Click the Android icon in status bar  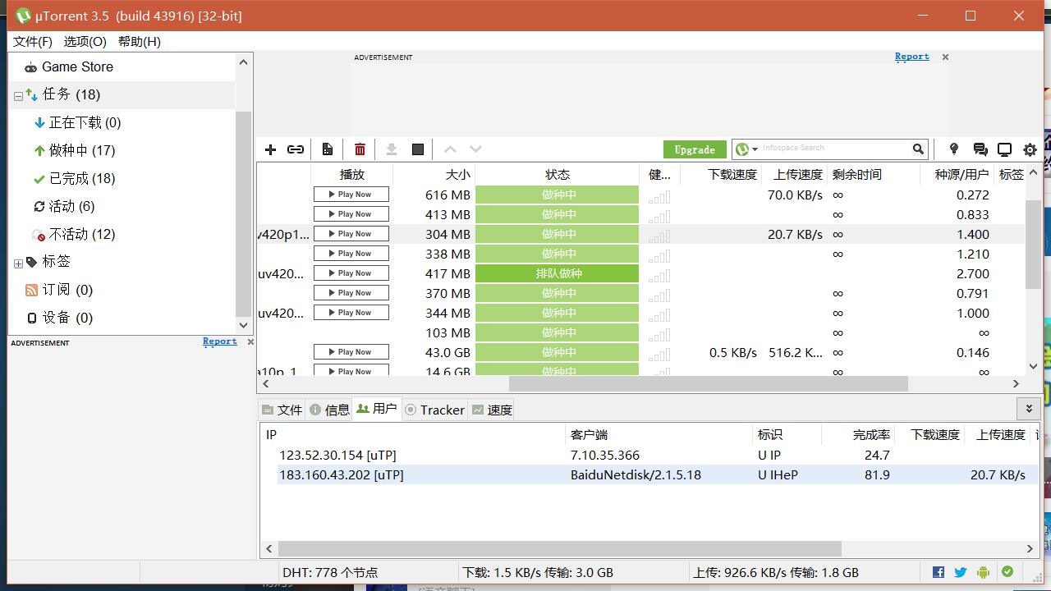coord(984,572)
